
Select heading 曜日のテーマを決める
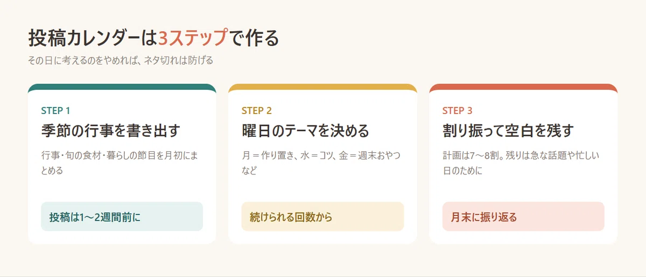[306, 131]
